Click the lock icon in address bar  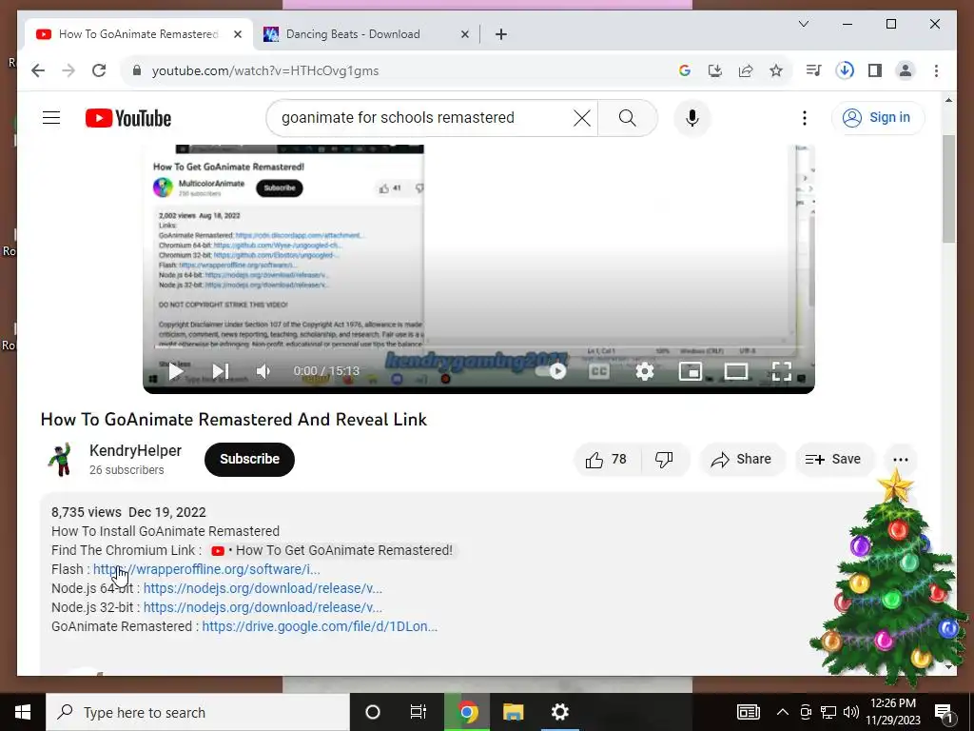pos(137,70)
